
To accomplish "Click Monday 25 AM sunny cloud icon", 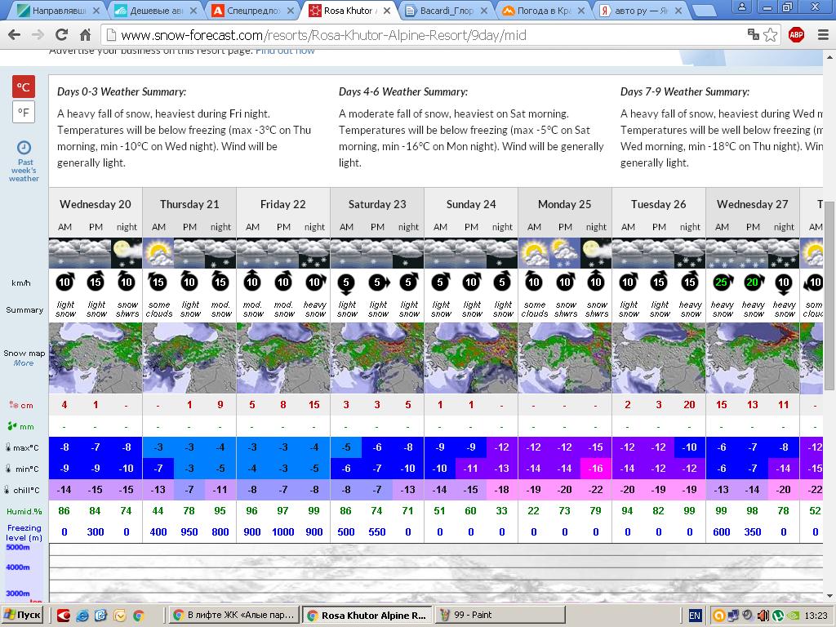I will coord(534,253).
